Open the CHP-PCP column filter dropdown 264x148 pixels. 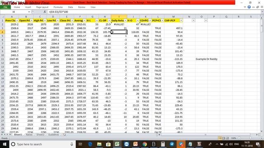[181, 21]
